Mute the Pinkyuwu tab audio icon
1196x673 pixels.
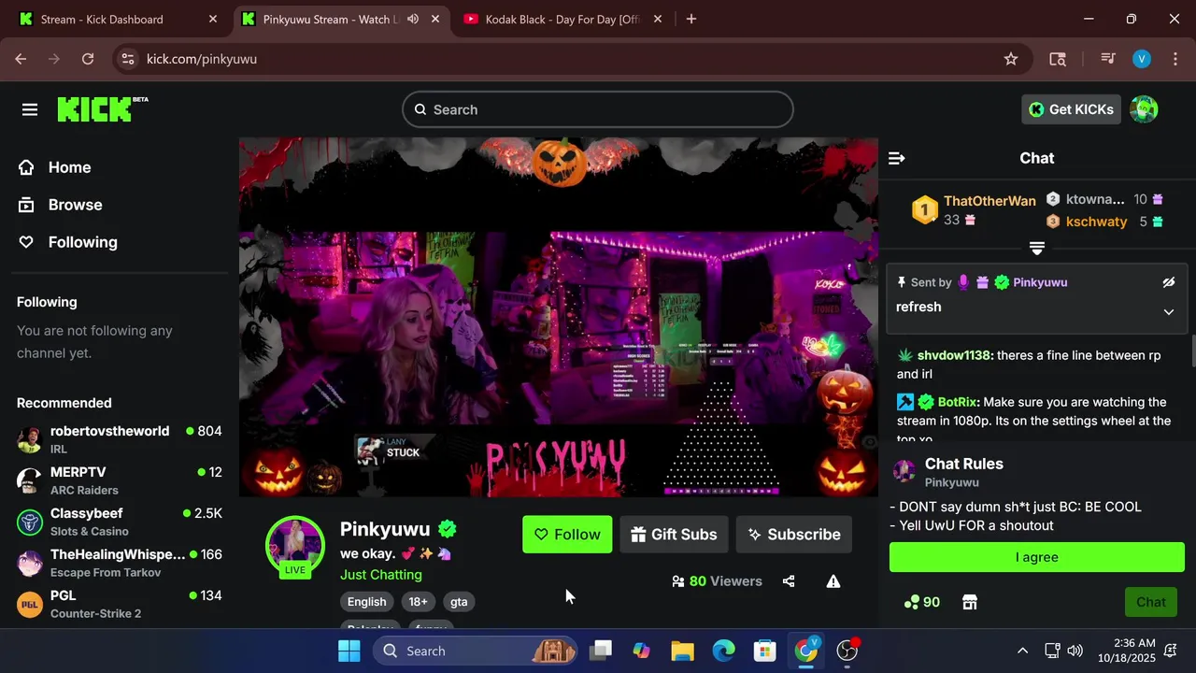pyautogui.click(x=412, y=19)
